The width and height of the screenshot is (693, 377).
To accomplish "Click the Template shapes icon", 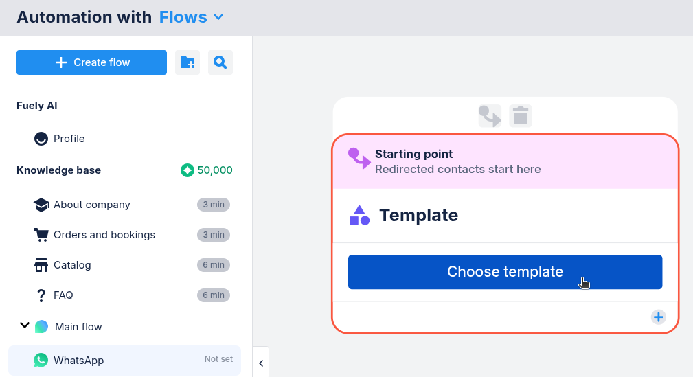I will (x=360, y=215).
